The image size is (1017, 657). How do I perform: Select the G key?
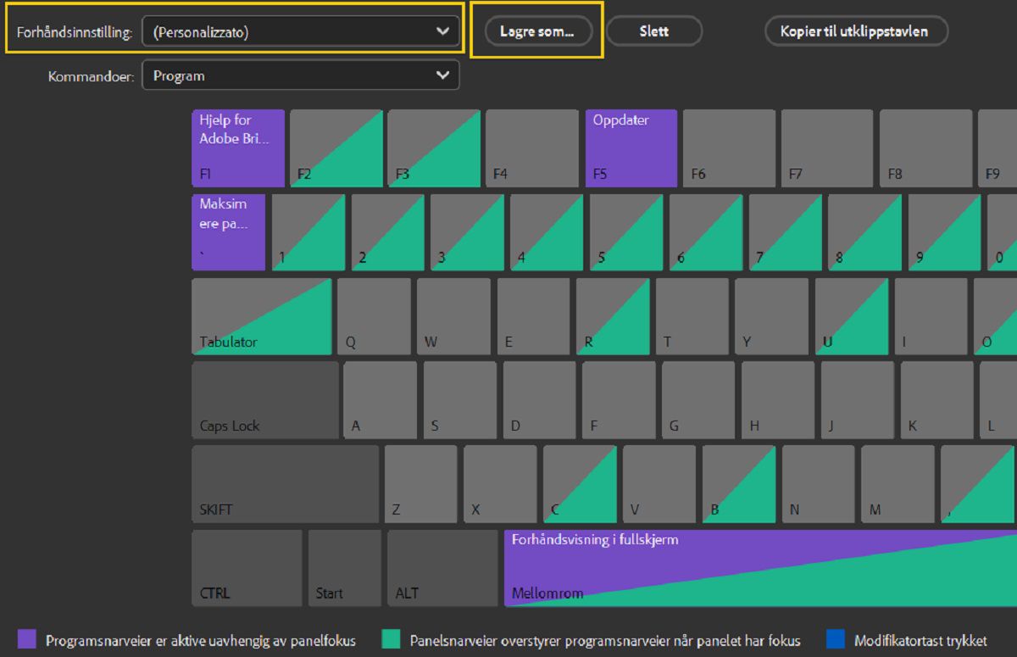coord(699,400)
